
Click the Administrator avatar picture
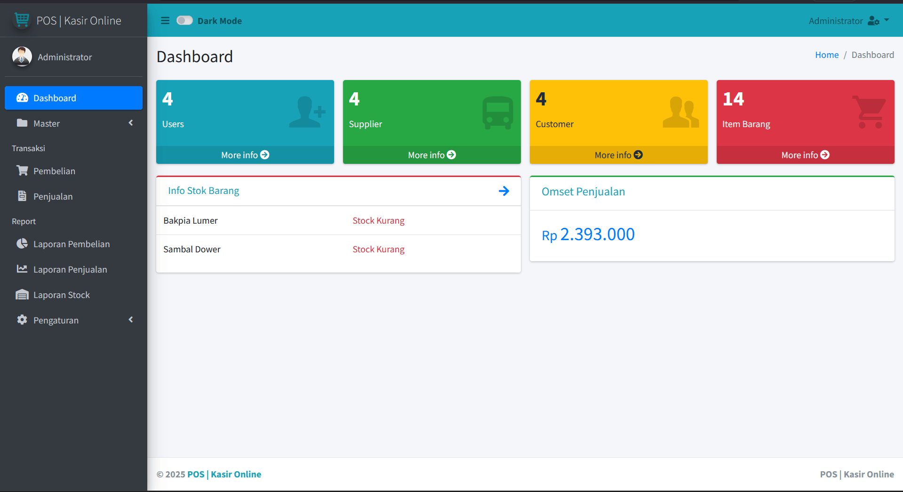click(x=22, y=56)
